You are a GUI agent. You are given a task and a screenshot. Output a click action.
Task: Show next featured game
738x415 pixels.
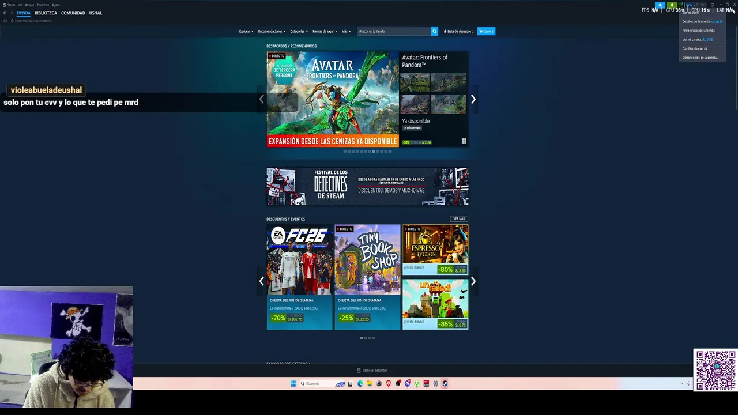coord(473,99)
